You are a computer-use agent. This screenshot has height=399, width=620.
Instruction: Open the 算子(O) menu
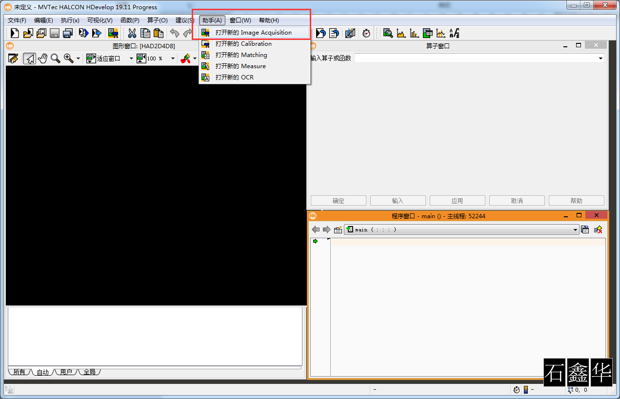click(x=158, y=20)
